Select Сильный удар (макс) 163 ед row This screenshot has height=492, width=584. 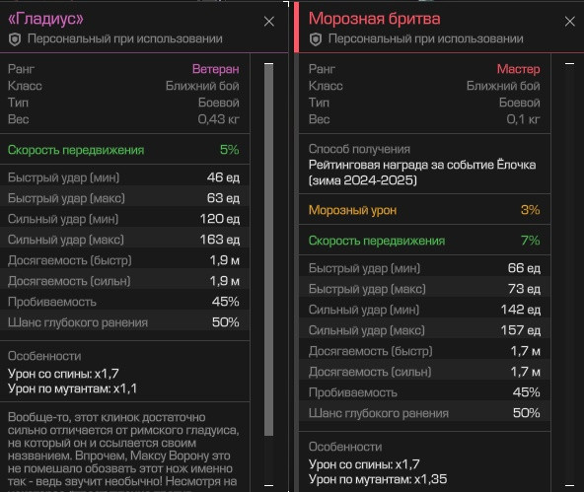(x=123, y=240)
